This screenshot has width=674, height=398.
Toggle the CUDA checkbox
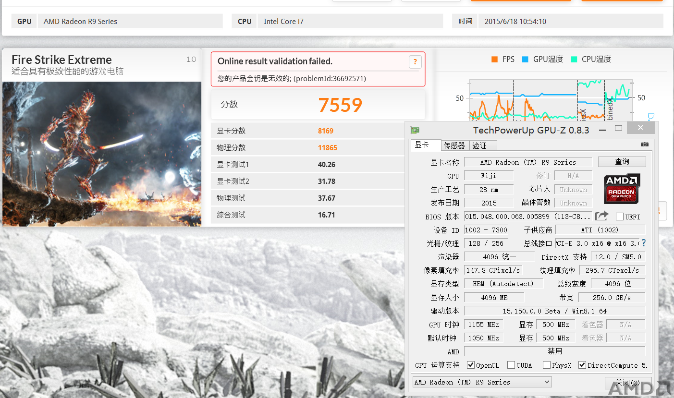[511, 365]
